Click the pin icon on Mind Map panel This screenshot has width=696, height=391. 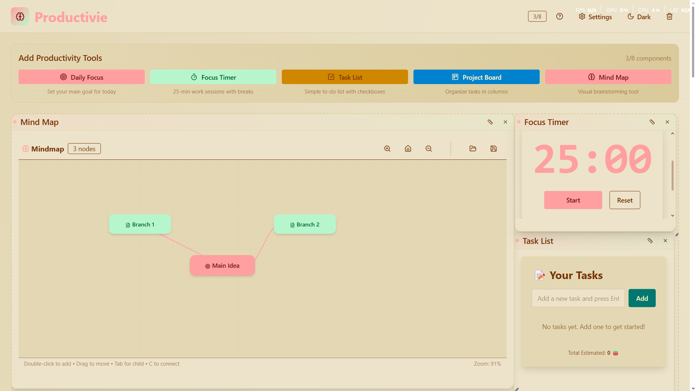coord(490,122)
